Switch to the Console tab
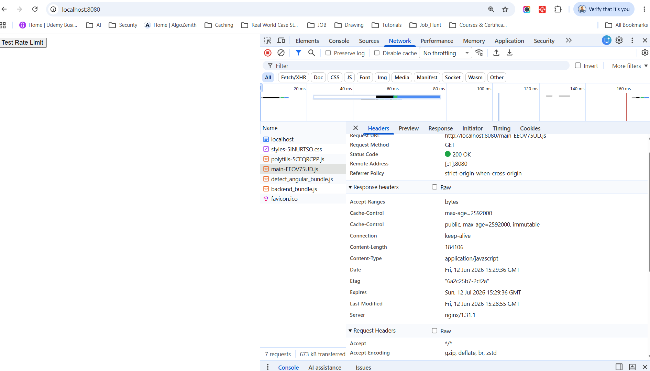Viewport: 650px width, 371px height. (x=339, y=41)
